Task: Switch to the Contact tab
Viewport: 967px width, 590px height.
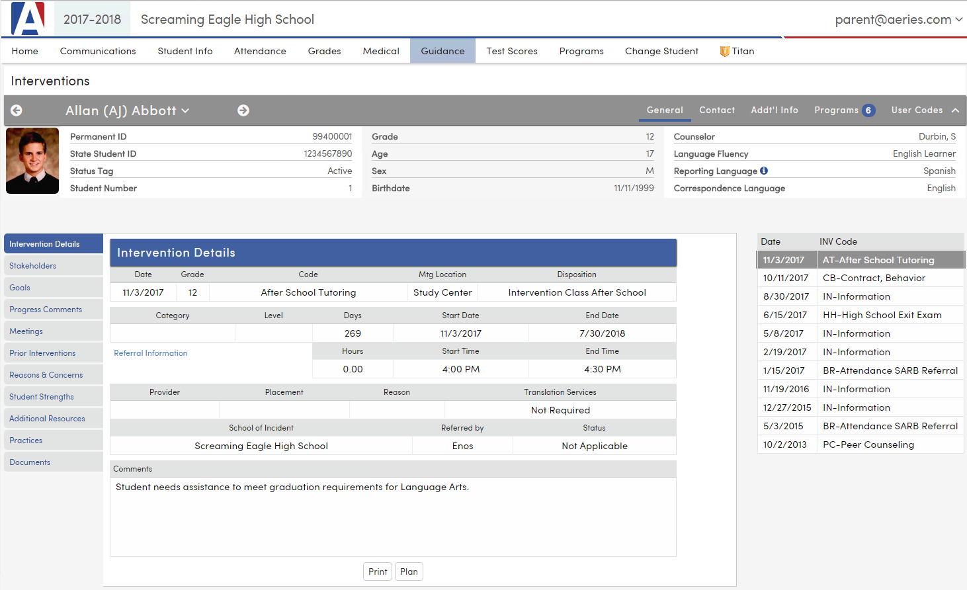Action: [x=717, y=110]
